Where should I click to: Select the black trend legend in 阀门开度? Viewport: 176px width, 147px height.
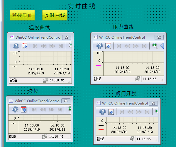pyautogui.click(x=101, y=126)
